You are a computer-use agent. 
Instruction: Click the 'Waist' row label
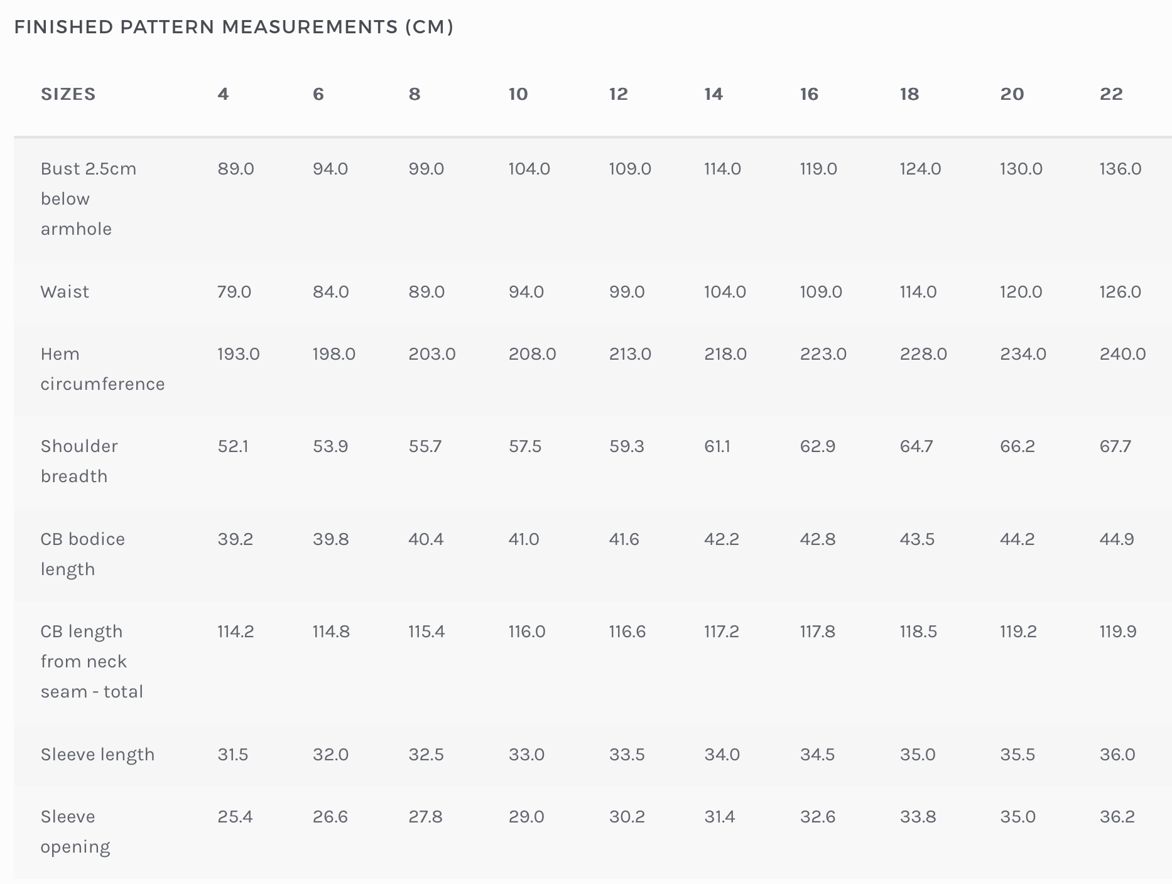click(x=65, y=292)
